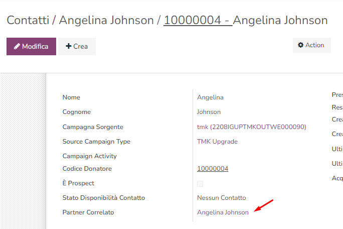Click the gear icon beside Action

click(x=301, y=45)
